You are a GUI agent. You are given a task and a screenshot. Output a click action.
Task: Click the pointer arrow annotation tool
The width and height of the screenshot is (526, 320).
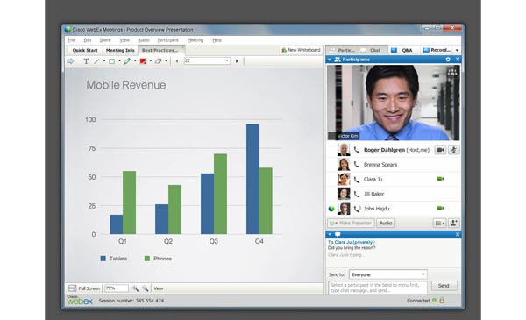[70, 61]
